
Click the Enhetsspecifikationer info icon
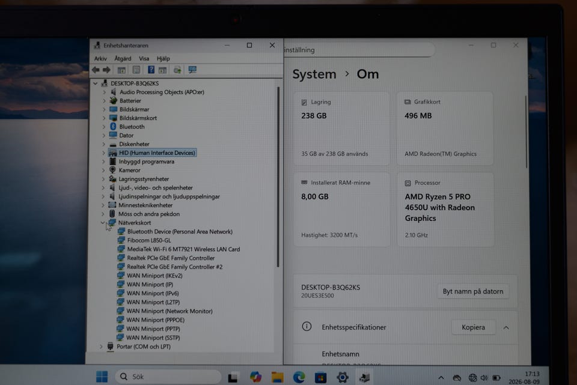(307, 327)
